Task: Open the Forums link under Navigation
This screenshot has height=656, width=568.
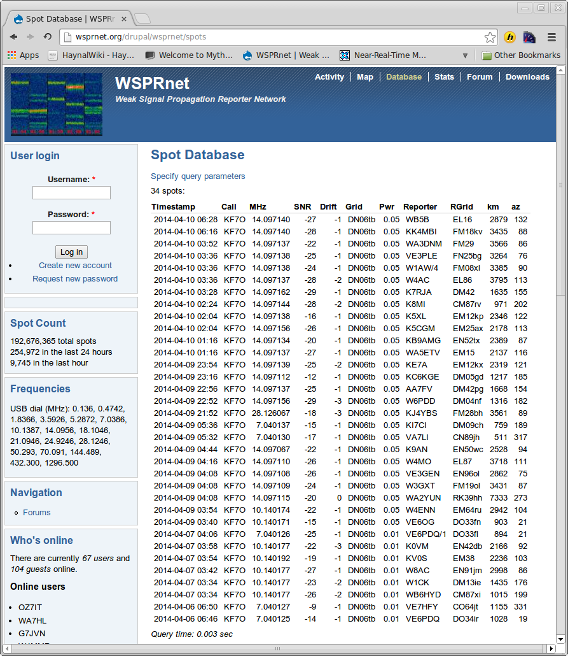Action: click(37, 513)
